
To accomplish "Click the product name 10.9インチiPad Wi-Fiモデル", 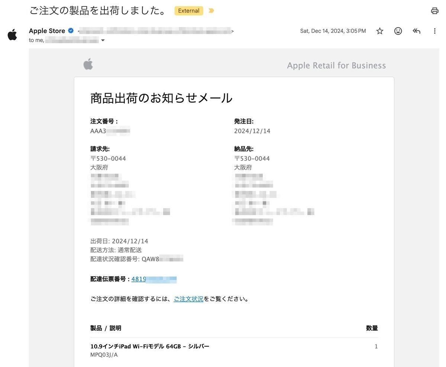I will point(150,346).
